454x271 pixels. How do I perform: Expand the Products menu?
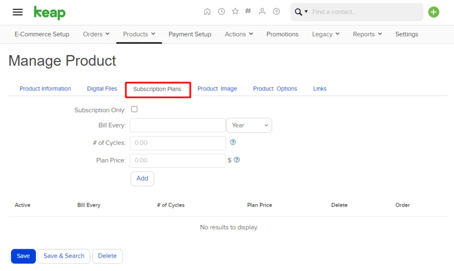pos(139,34)
